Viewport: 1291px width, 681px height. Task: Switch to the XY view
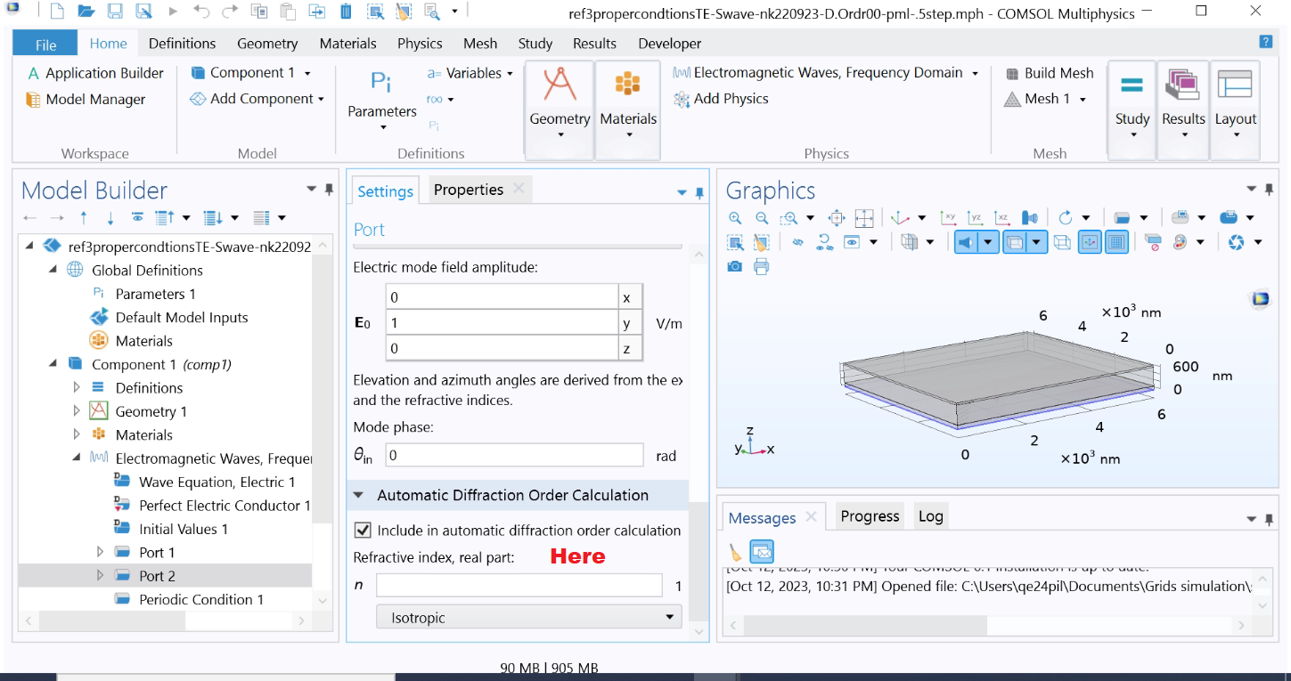[949, 218]
